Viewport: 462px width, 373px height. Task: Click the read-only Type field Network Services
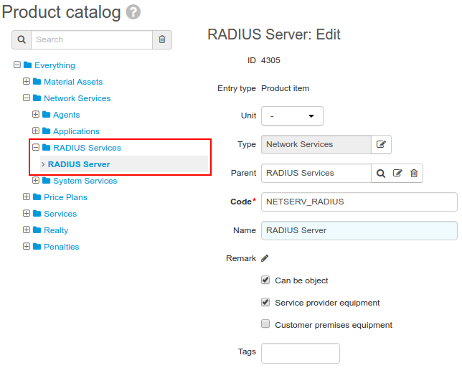(x=316, y=144)
